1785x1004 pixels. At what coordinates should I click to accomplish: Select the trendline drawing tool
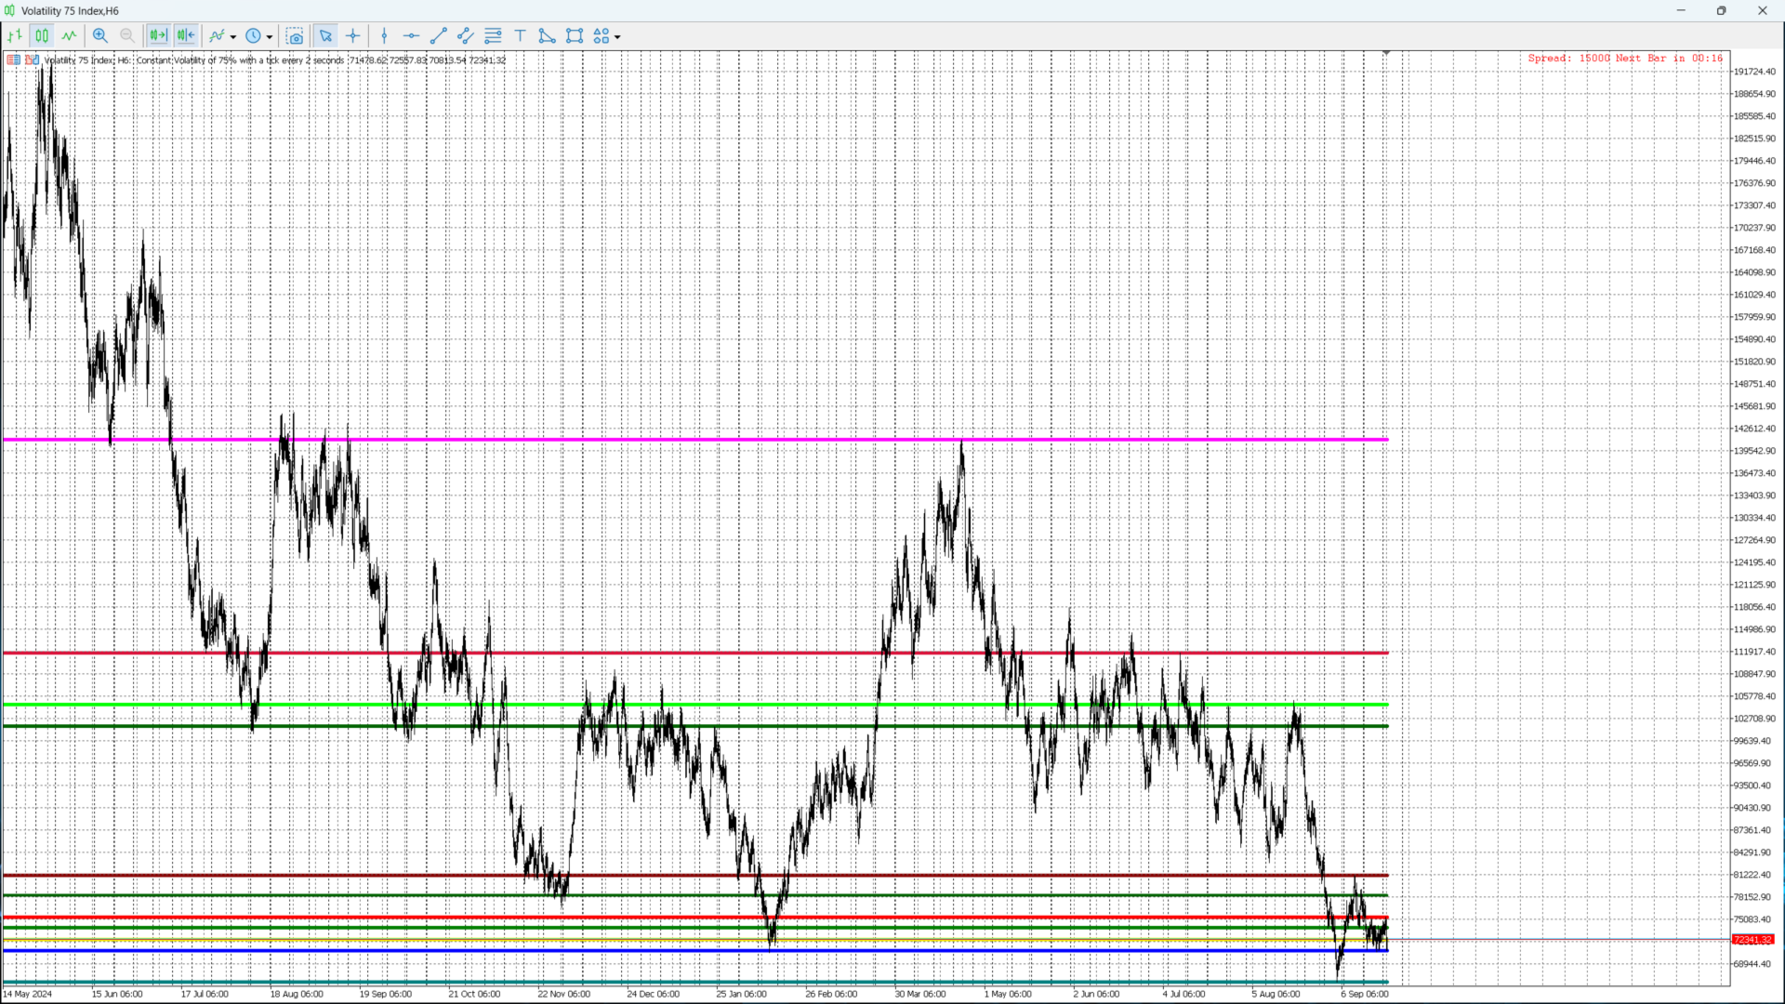click(439, 36)
